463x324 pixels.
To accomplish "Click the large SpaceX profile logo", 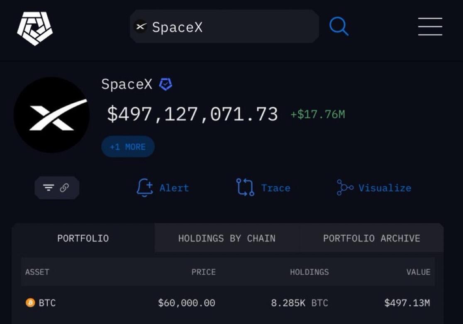I will [52, 115].
